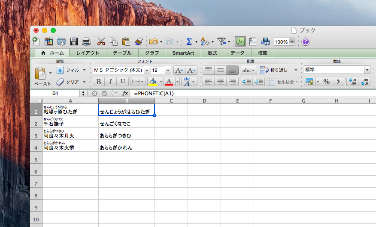
Task: Click the accounting currency format icon
Action: tap(310, 82)
